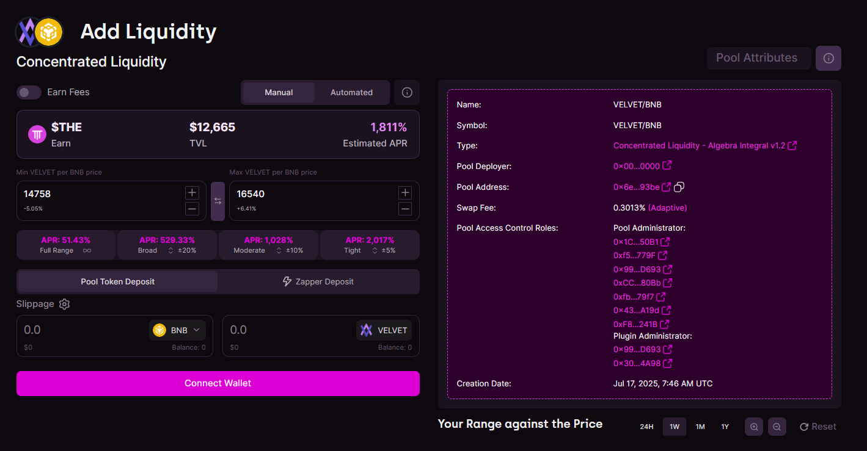Open info icon next to Automated tab
The height and width of the screenshot is (451, 867).
point(407,93)
